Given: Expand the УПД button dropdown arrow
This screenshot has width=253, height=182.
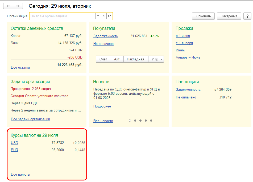Looking at the screenshot, I should tap(161, 59).
